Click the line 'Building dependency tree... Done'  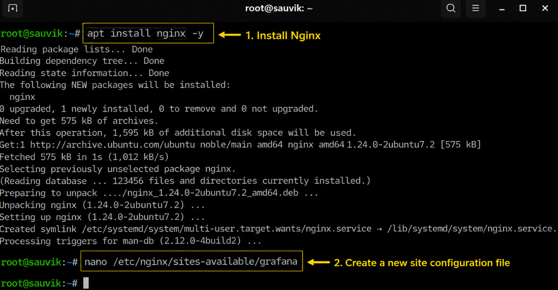[x=82, y=61]
